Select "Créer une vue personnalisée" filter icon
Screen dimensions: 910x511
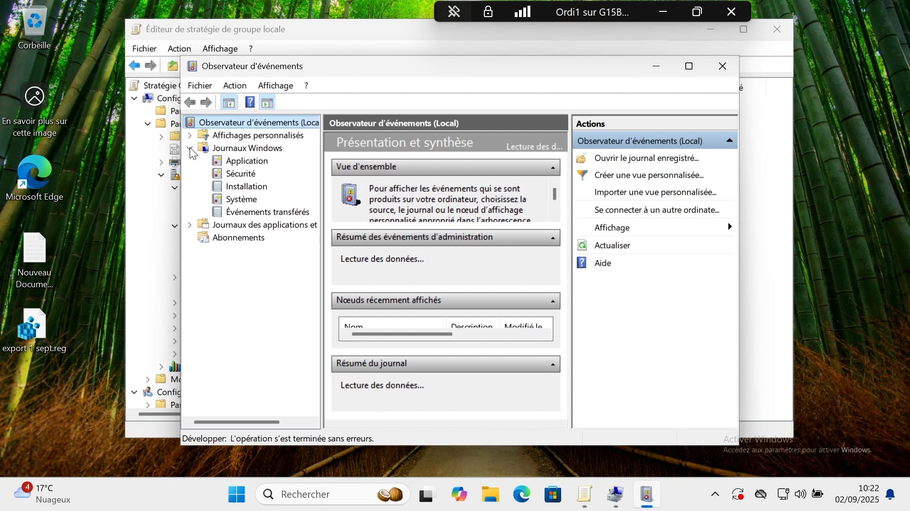tap(582, 175)
